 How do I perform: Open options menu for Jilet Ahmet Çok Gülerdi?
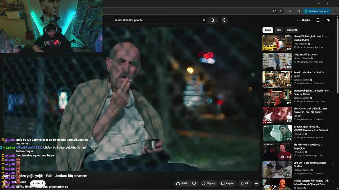click(x=332, y=109)
